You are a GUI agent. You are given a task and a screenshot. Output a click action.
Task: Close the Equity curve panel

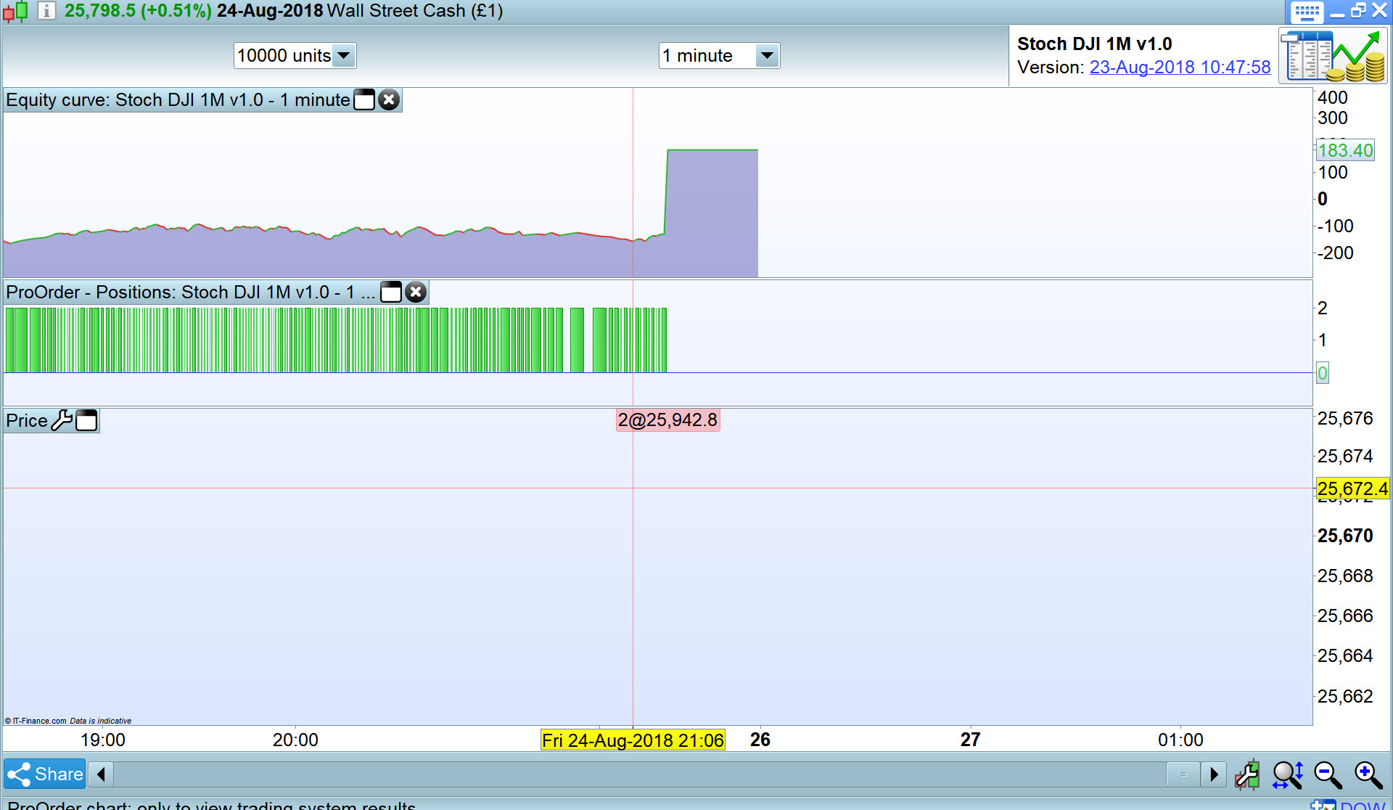point(390,100)
